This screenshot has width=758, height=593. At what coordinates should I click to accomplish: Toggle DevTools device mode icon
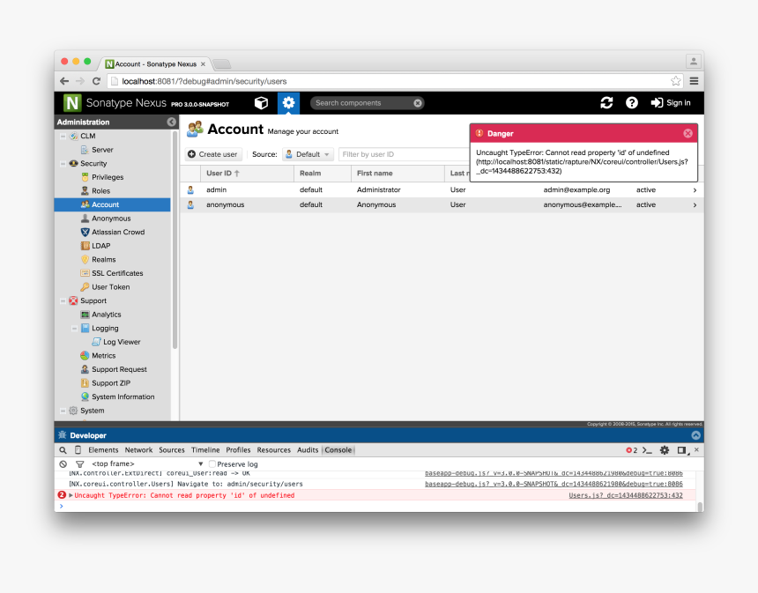78,450
